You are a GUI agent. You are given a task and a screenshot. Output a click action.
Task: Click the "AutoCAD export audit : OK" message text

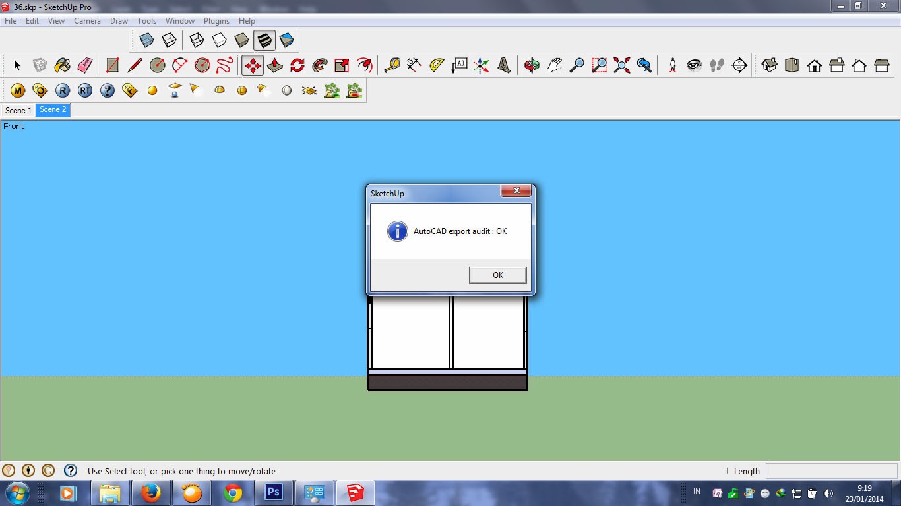point(460,231)
